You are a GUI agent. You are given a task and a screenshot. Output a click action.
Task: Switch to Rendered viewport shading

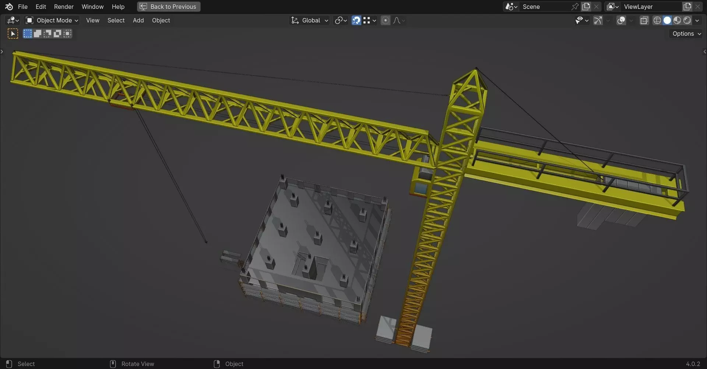687,20
